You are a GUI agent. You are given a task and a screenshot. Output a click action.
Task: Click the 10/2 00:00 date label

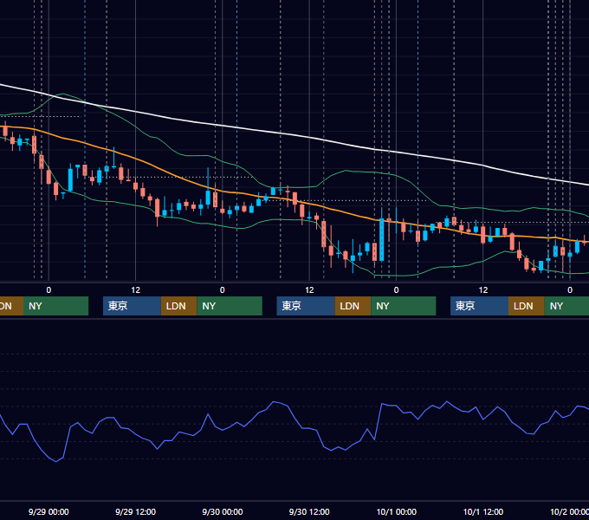[569, 511]
